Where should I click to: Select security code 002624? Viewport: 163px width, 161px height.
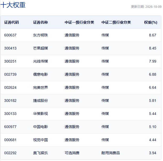10,87
